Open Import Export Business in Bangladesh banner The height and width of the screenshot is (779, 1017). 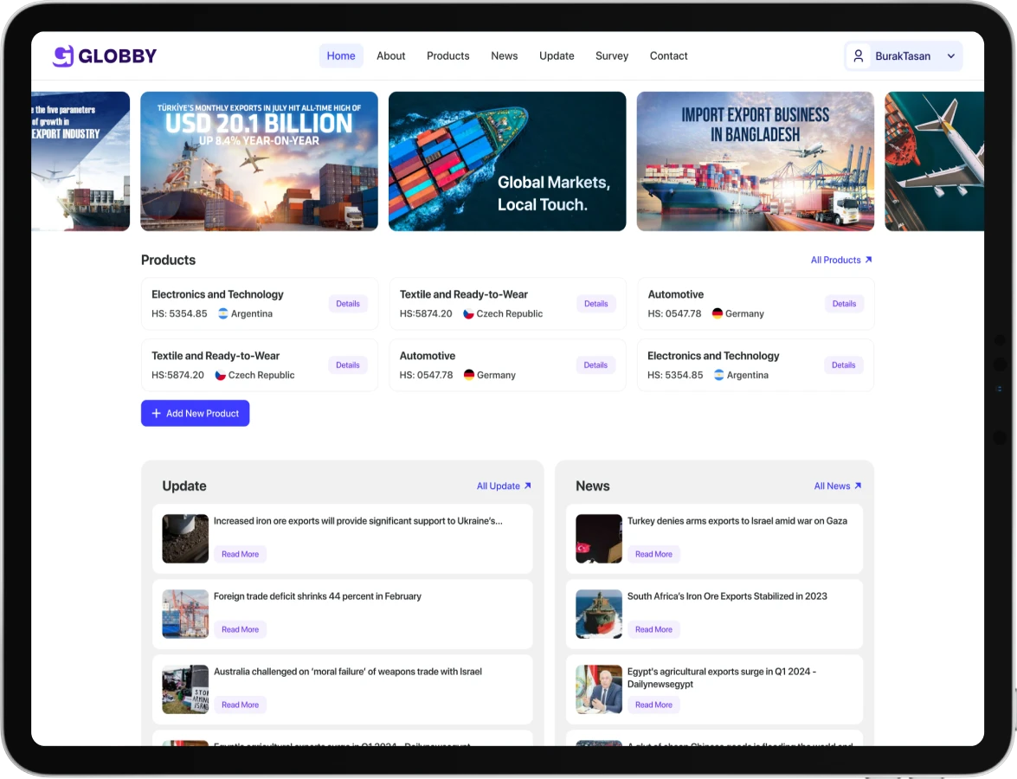[756, 161]
